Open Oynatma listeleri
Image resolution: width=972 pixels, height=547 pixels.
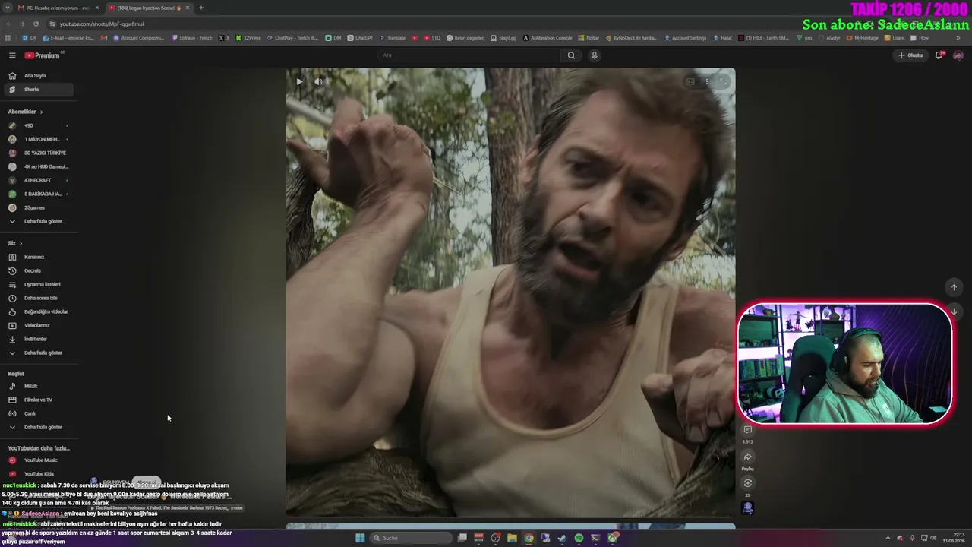38,284
